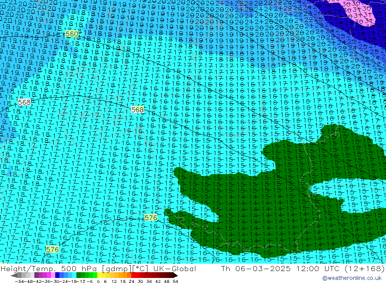Click the gray left arrow end of scale
Viewport: 386px width, 283px height.
[x=14, y=275]
